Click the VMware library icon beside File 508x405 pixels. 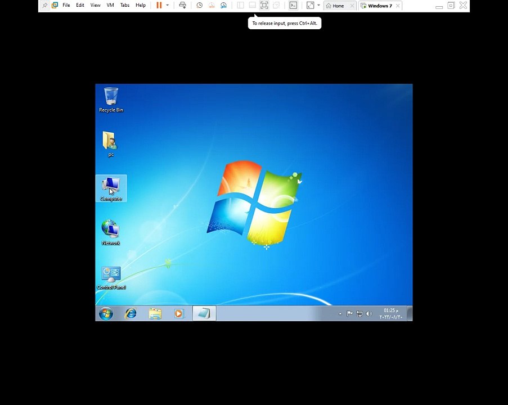(55, 5)
